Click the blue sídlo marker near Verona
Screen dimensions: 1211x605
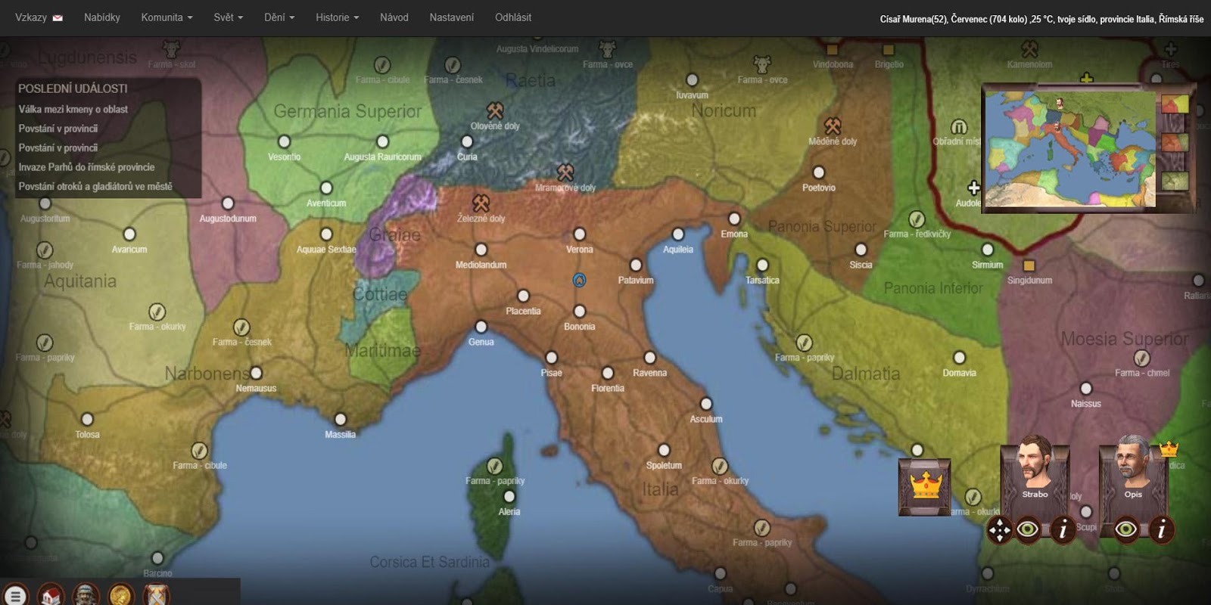point(579,281)
